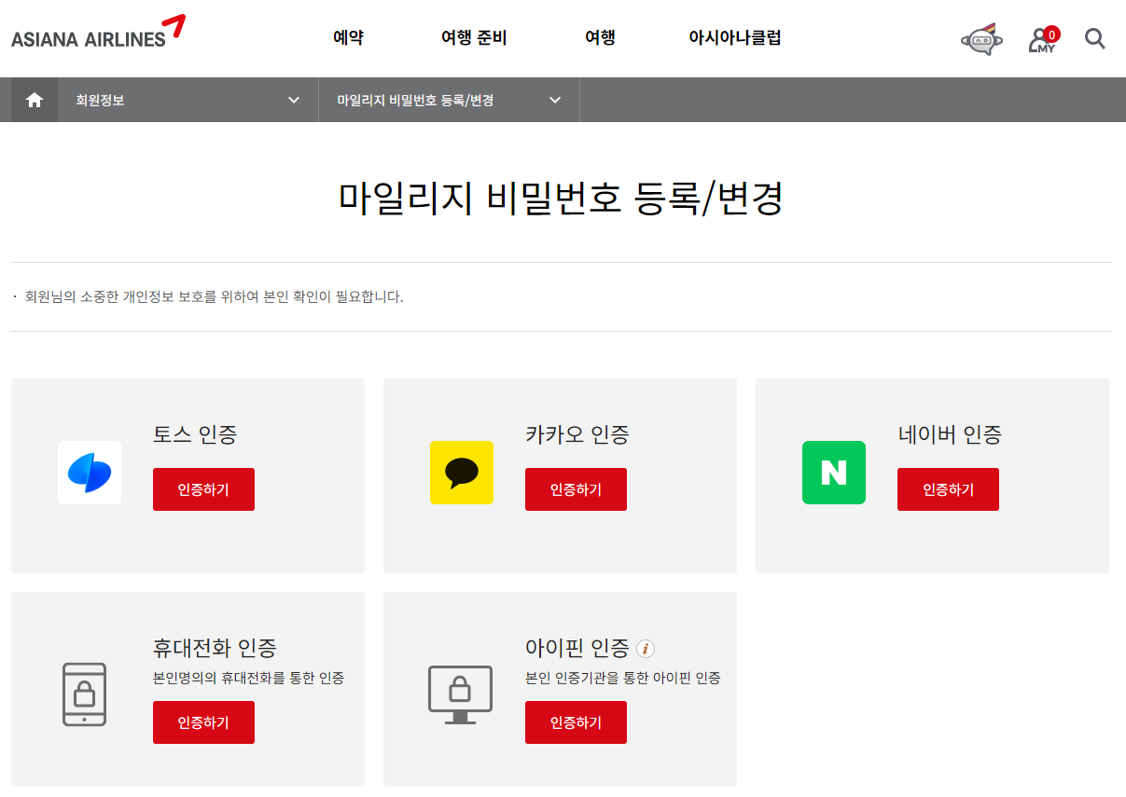Viewport: 1126px width, 797px height.
Task: Click the search magnifier icon
Action: tap(1095, 38)
